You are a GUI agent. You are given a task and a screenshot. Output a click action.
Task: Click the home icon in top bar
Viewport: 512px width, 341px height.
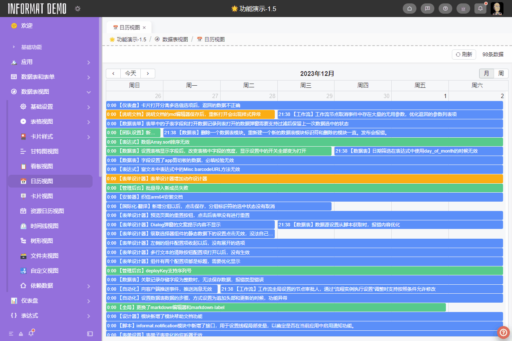[410, 9]
